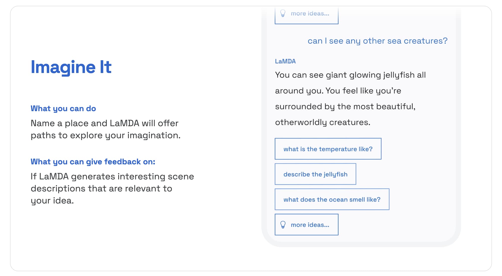502x276 pixels.
Task: Select the "what is the temperature like?" suggestion
Action: [328, 149]
